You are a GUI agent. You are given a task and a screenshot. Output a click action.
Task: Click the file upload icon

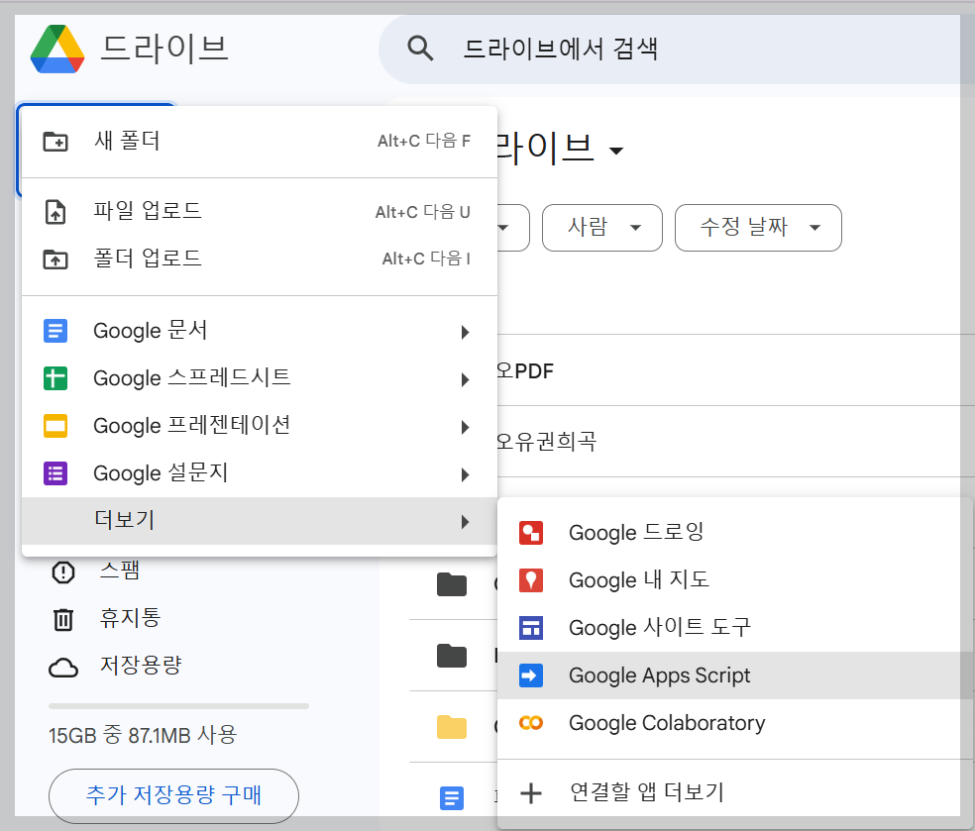tap(55, 212)
